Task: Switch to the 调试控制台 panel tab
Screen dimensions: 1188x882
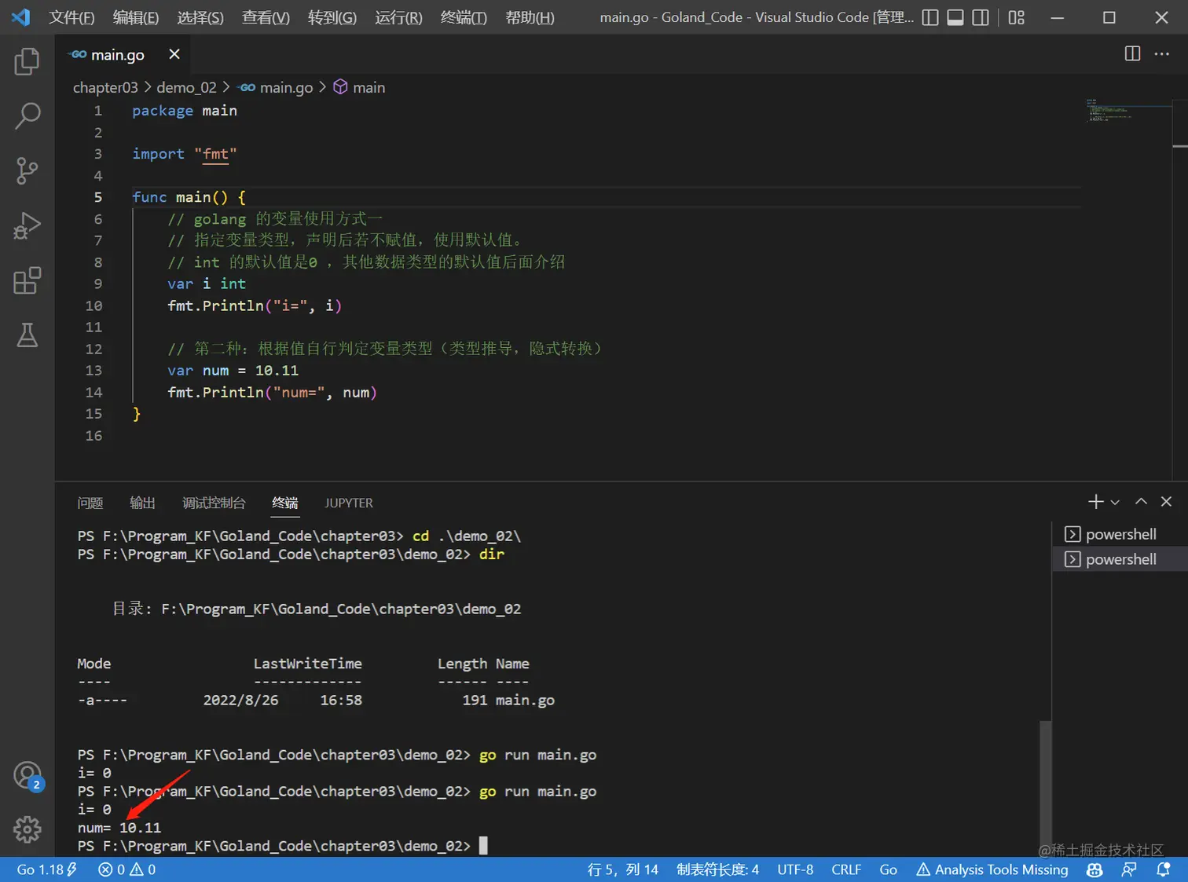Action: (214, 503)
